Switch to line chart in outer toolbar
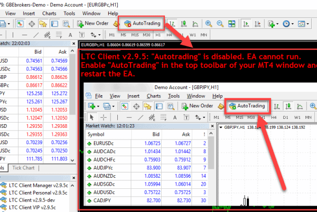The image size is (317, 212). (x=195, y=24)
